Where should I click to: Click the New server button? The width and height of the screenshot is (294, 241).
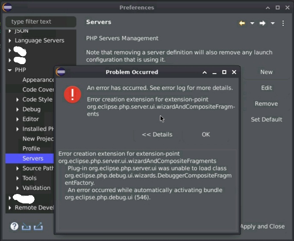coord(266,72)
